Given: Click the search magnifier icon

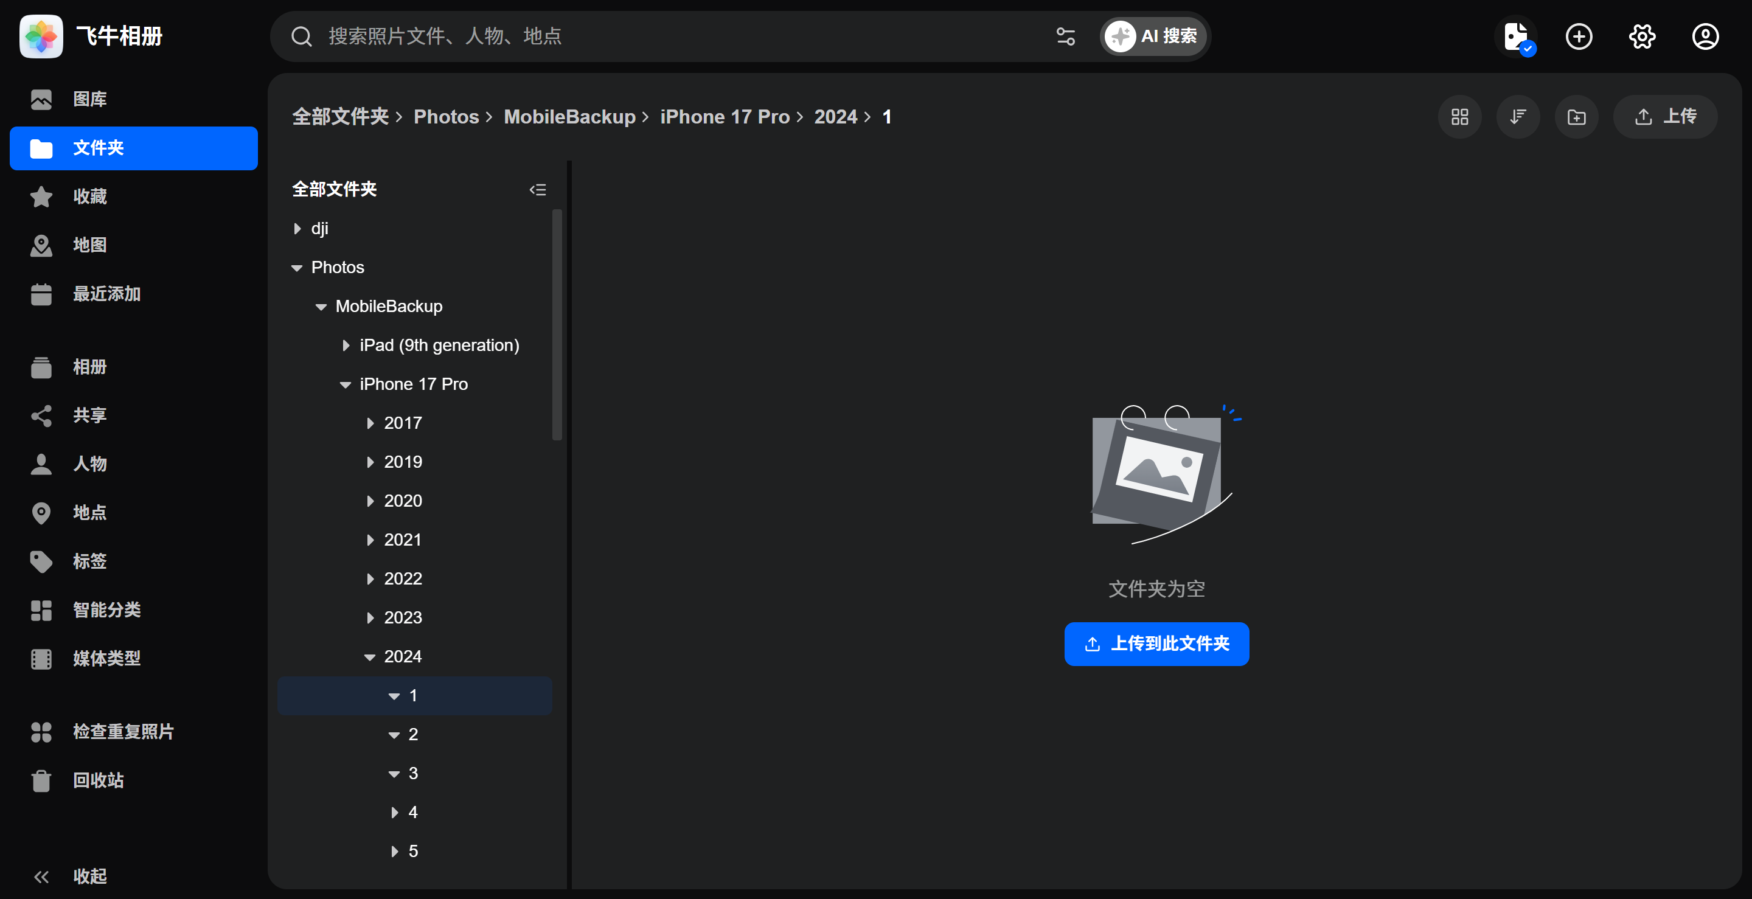Looking at the screenshot, I should click(301, 36).
